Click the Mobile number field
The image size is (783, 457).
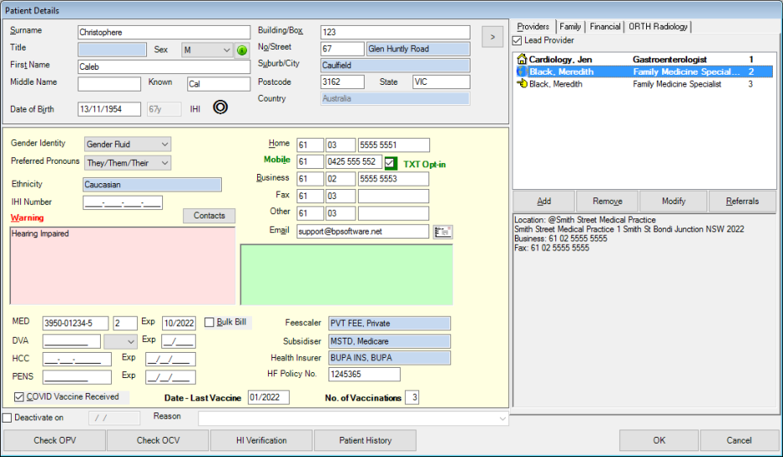point(354,162)
